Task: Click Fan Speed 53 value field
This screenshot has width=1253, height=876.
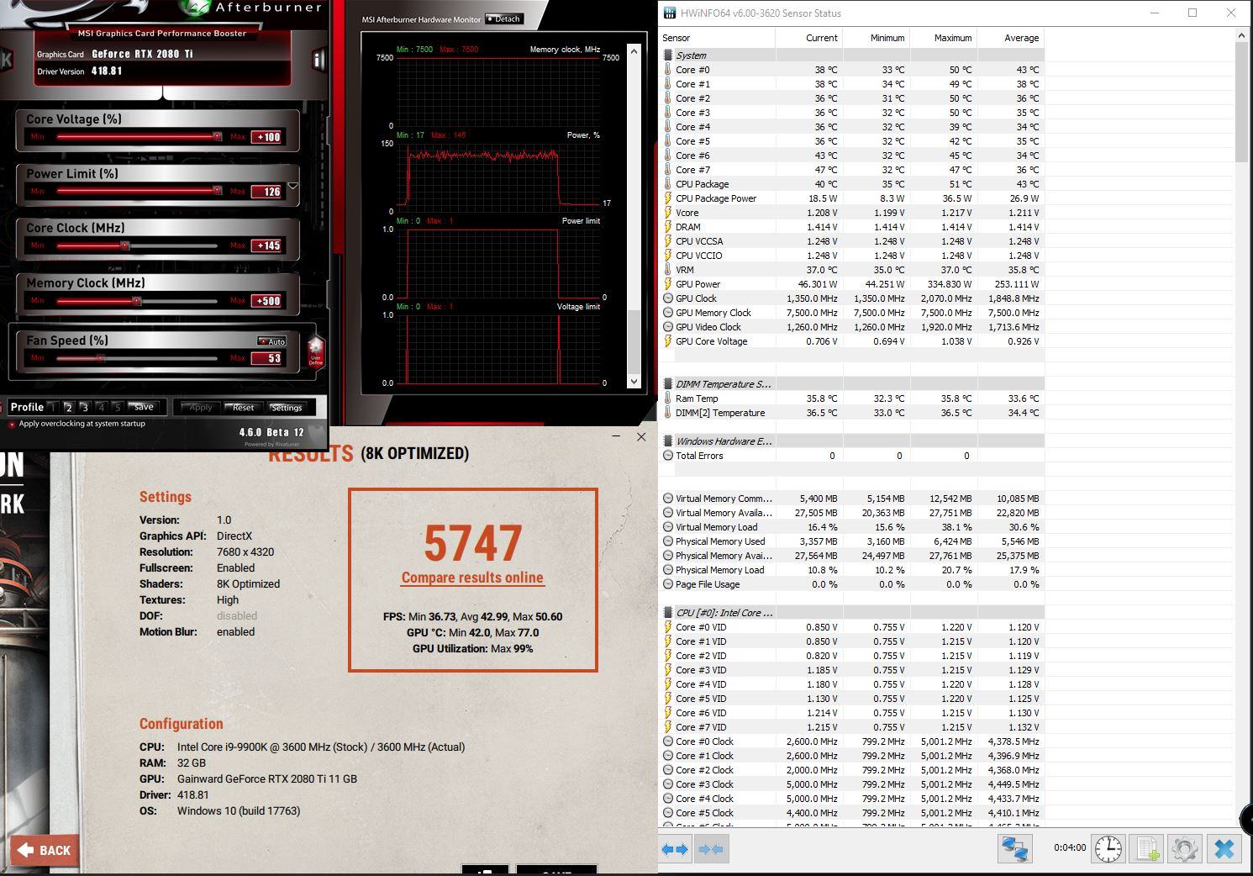Action: (267, 358)
